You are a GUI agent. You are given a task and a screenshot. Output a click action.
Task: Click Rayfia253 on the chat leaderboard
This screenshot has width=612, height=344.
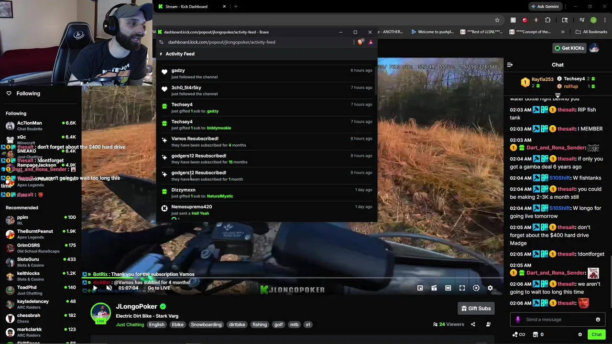(x=542, y=79)
